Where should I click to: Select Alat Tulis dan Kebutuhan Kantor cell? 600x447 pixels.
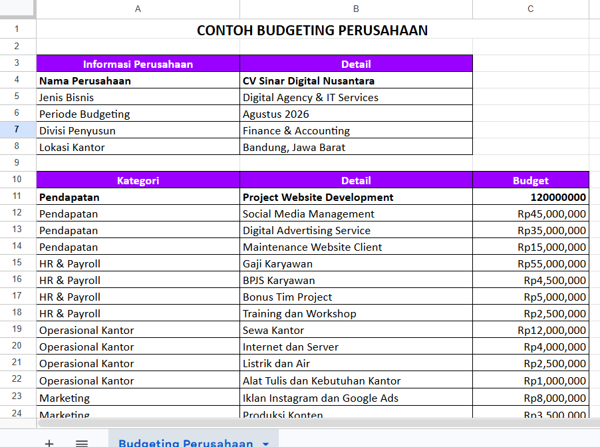click(x=357, y=380)
